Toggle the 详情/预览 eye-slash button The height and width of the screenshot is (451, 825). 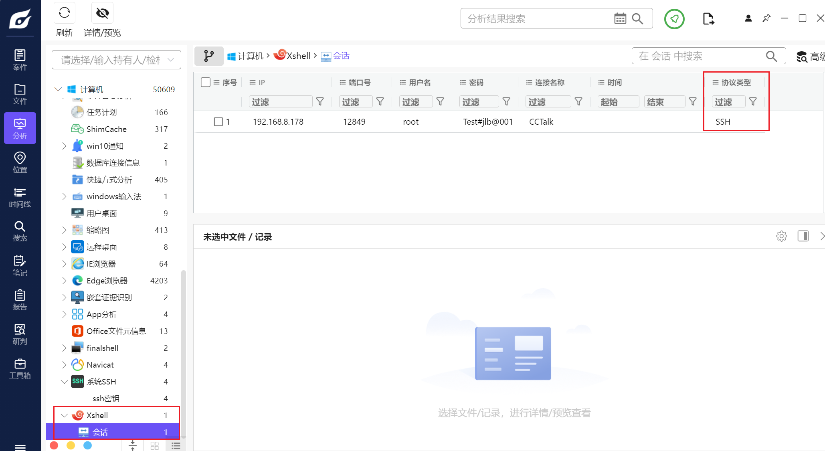[102, 13]
